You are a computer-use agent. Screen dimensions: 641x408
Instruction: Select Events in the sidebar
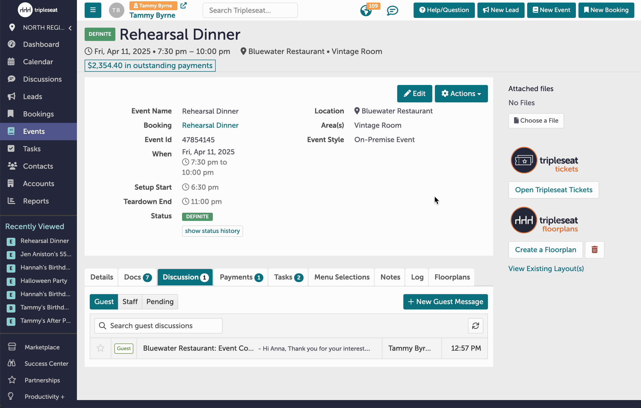point(38,131)
